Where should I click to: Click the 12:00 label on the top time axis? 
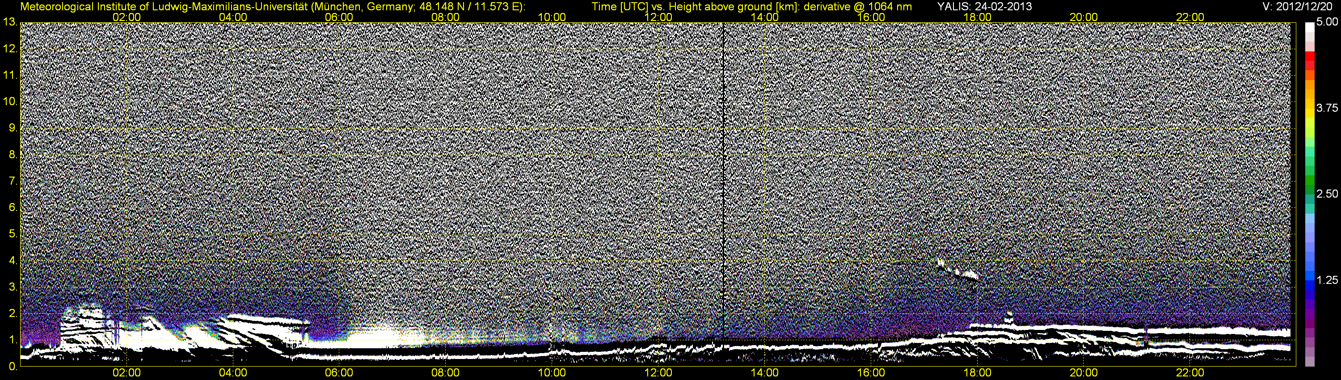coord(658,17)
